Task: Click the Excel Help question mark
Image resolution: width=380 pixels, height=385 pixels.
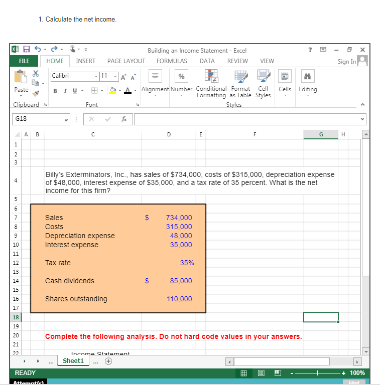Action: [x=310, y=50]
